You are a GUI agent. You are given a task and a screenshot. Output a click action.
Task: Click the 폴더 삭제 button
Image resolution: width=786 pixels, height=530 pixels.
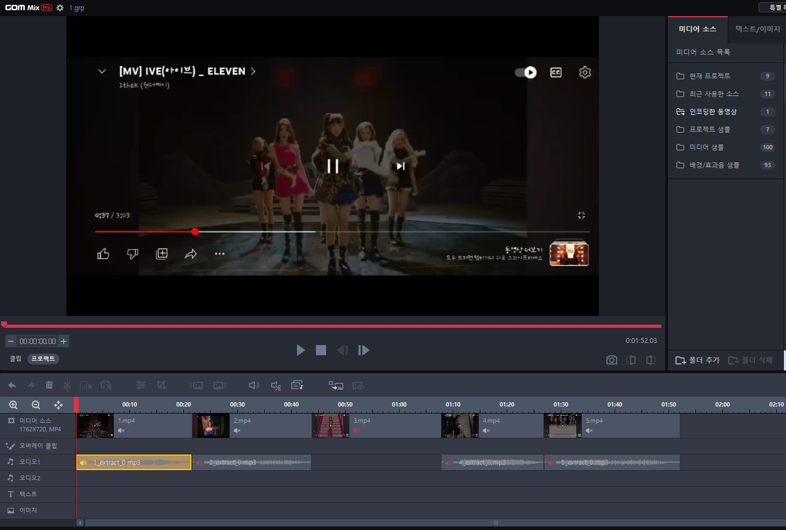coord(750,360)
